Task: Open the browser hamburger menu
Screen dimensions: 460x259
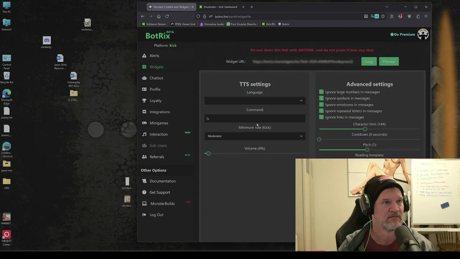Action: (426, 16)
